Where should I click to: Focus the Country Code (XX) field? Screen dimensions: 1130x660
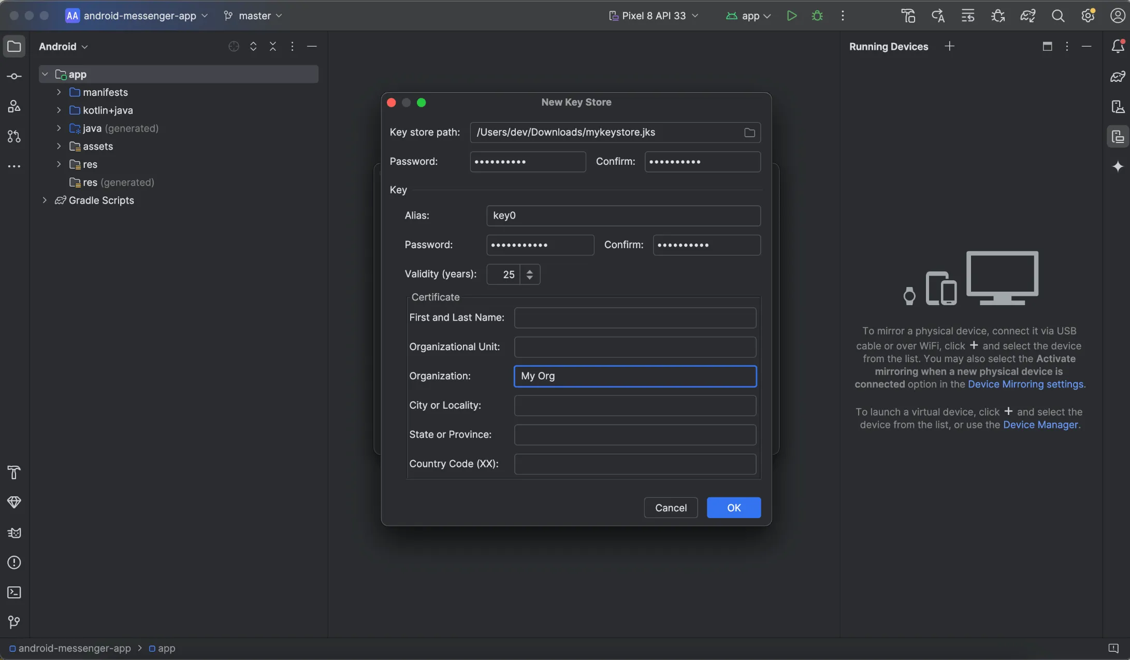coord(635,464)
